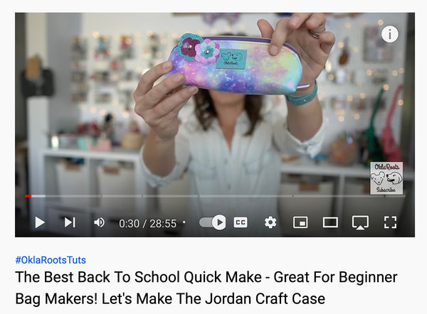
Task: Open the settings gear menu
Action: (270, 222)
